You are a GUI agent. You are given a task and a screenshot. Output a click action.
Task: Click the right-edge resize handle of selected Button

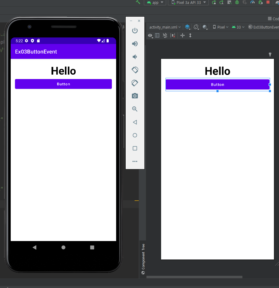270,84
